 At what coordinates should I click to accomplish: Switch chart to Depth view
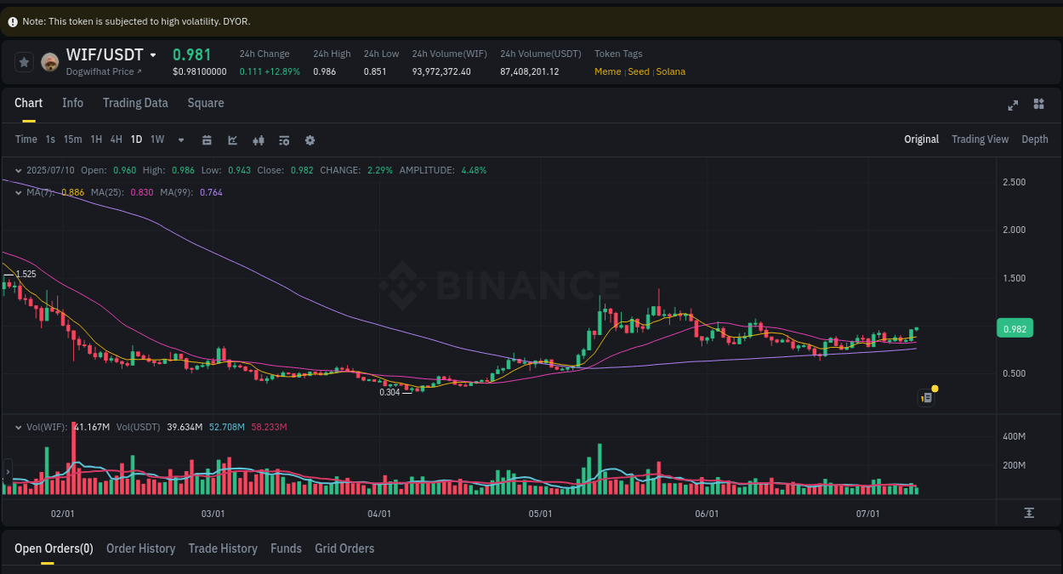(1035, 139)
